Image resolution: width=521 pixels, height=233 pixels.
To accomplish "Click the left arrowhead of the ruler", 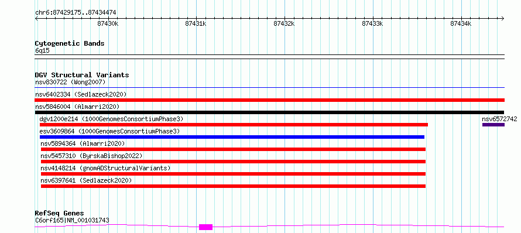I will tap(36, 18).
